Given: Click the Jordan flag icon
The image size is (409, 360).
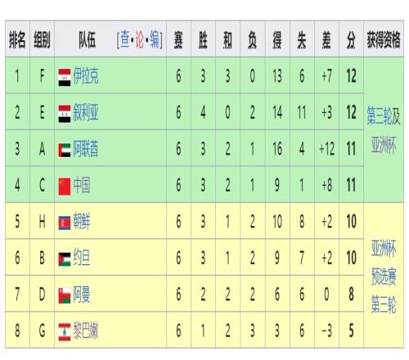Looking at the screenshot, I should click(65, 259).
